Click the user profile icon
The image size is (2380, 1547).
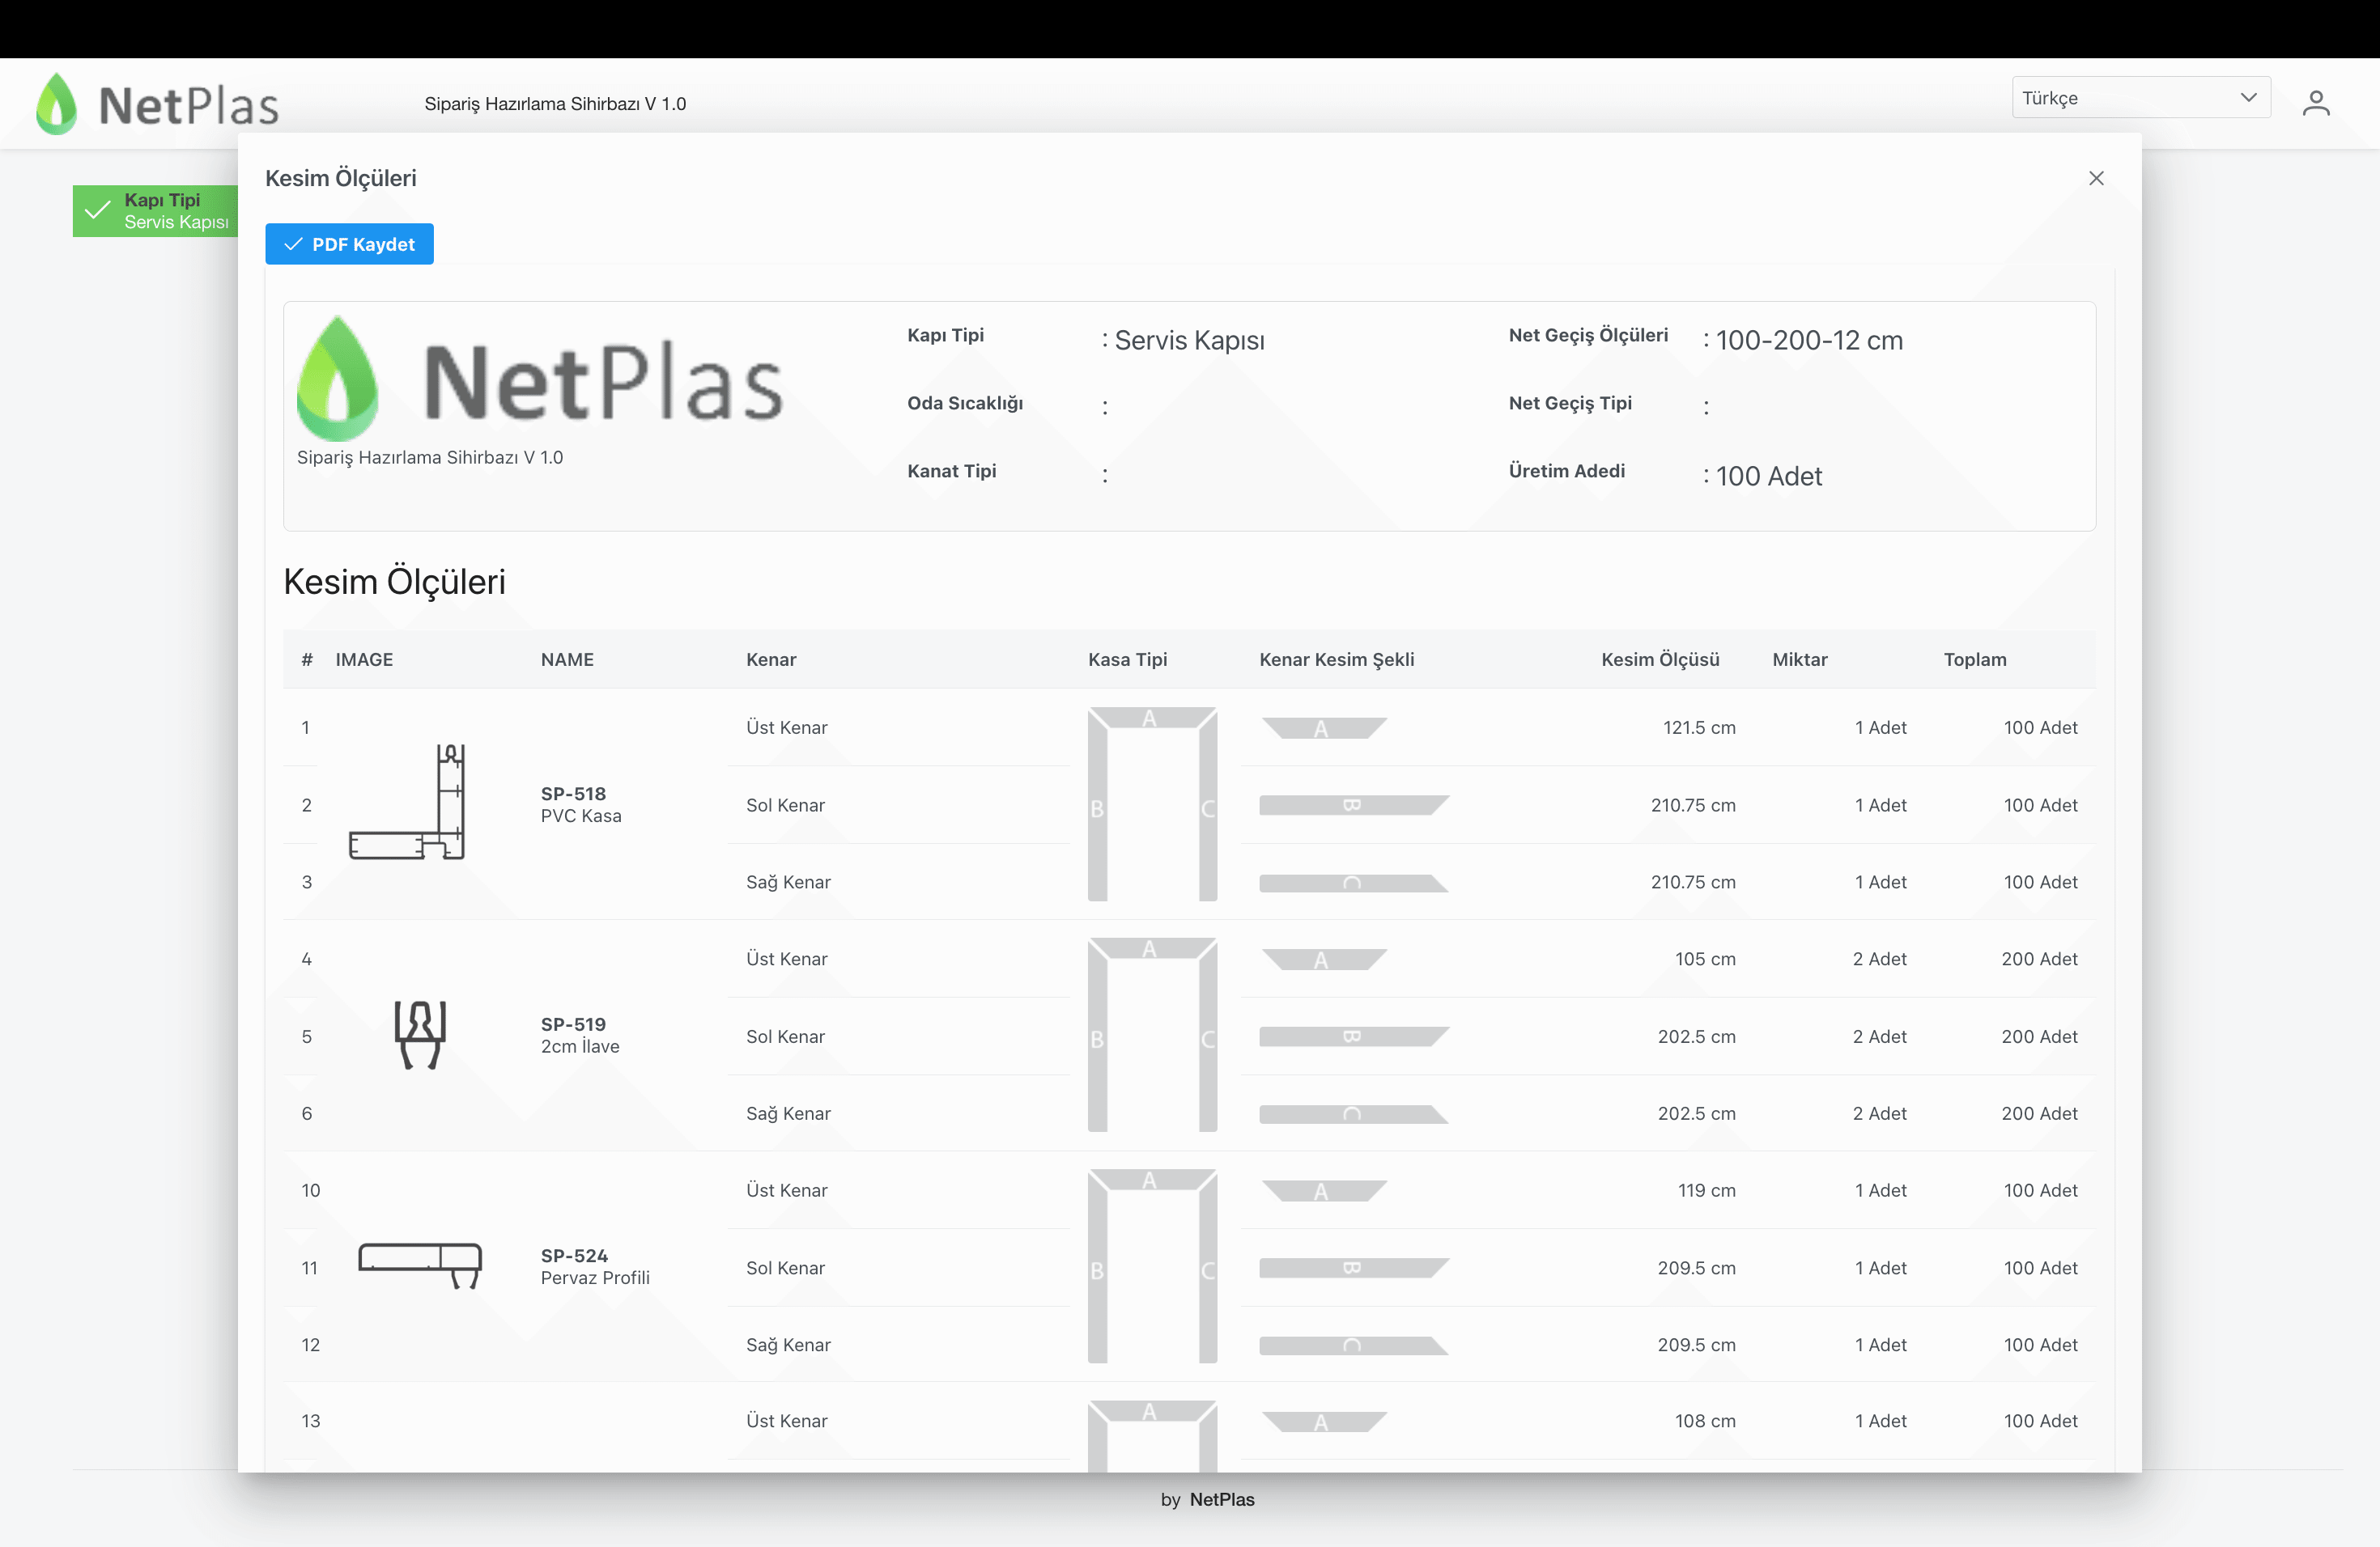[x=2315, y=103]
